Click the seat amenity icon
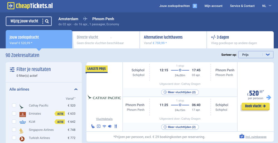The height and width of the screenshot is (143, 278). click(x=93, y=126)
